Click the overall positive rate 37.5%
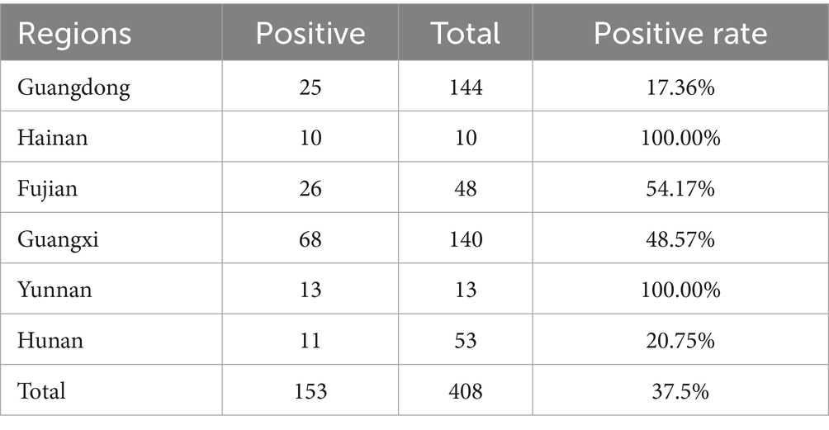This screenshot has width=829, height=430. 680,390
